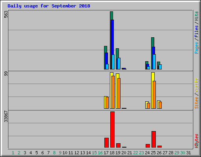201x157 pixels.
Task: Click day label "5" on the x-axis
Action: (x=37, y=153)
